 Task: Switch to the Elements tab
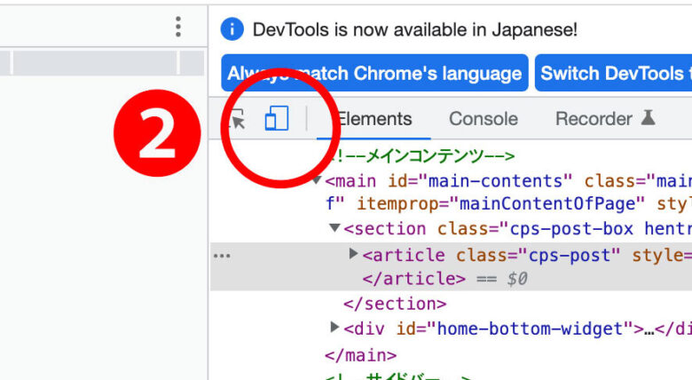[374, 119]
